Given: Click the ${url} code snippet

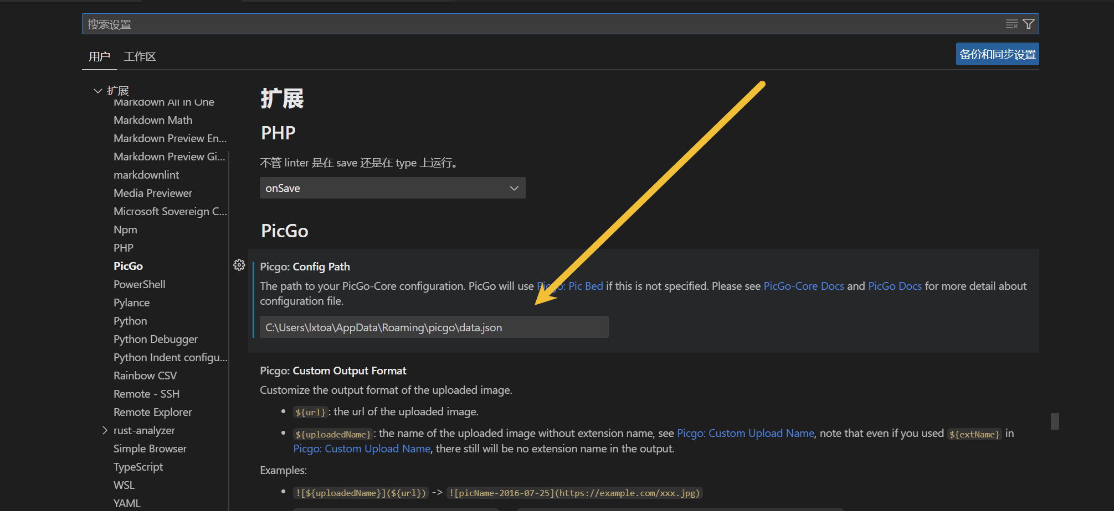Looking at the screenshot, I should [x=310, y=412].
